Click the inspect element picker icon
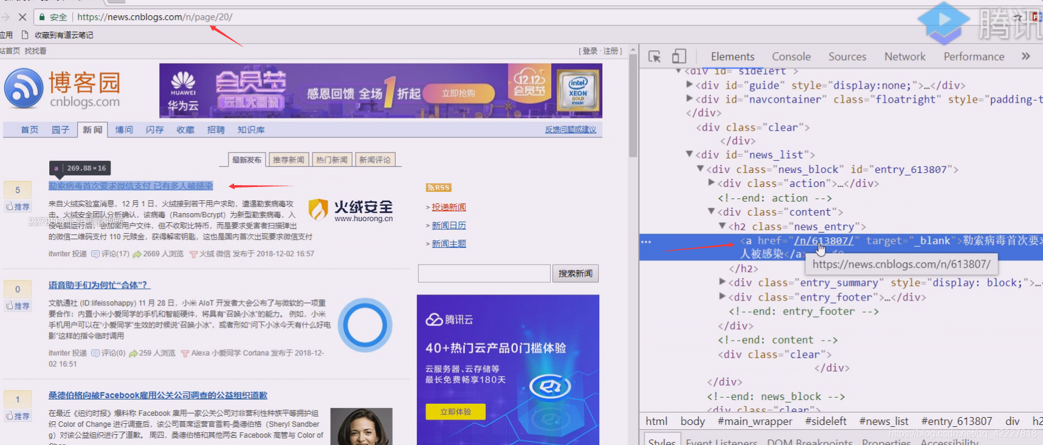This screenshot has width=1043, height=445. click(x=655, y=56)
